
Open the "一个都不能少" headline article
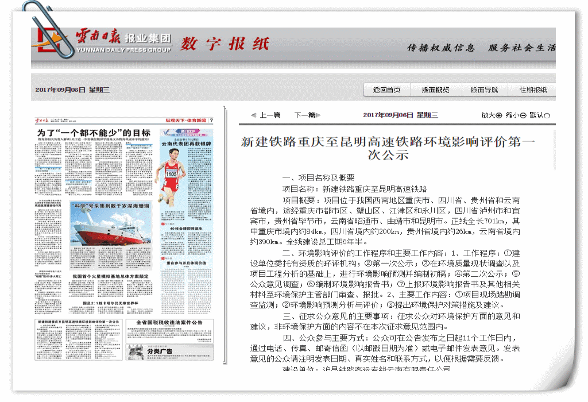coord(94,133)
